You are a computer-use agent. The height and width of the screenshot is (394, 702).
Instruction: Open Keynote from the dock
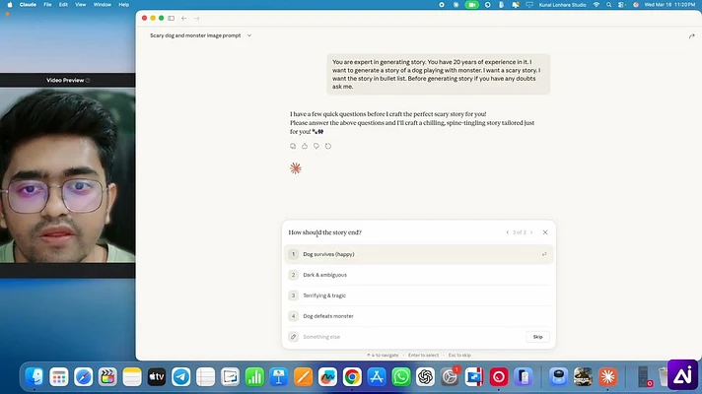[x=278, y=377]
